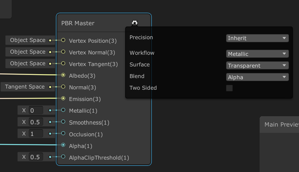Expand the Surface dropdown showing Transparent
The height and width of the screenshot is (172, 299).
point(257,65)
